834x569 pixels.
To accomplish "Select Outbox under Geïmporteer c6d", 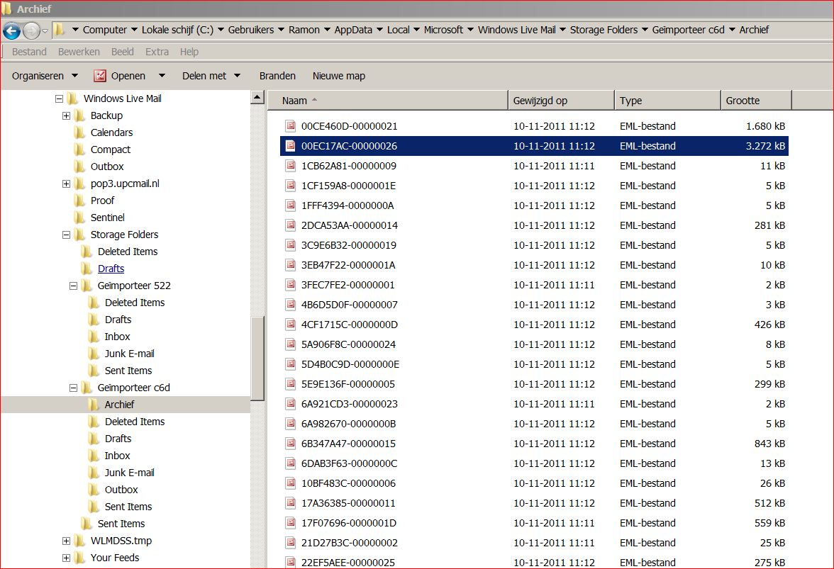I will tap(121, 490).
